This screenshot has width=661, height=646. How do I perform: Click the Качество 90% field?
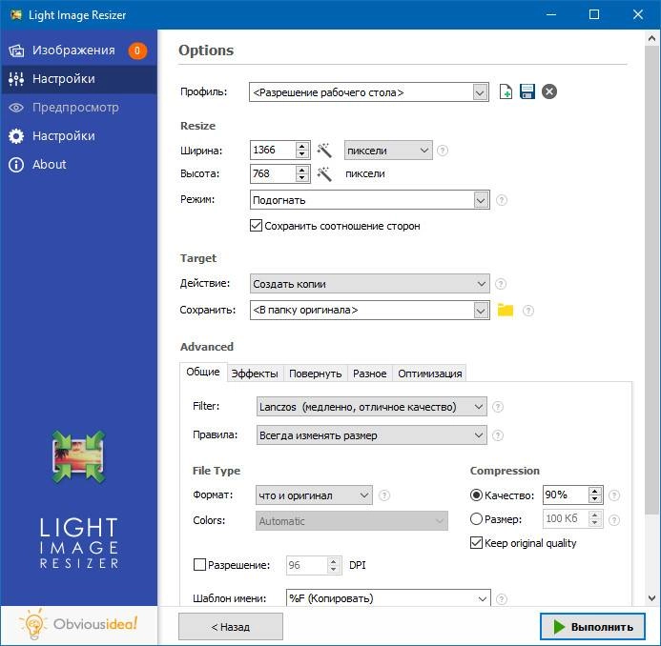pyautogui.click(x=566, y=495)
